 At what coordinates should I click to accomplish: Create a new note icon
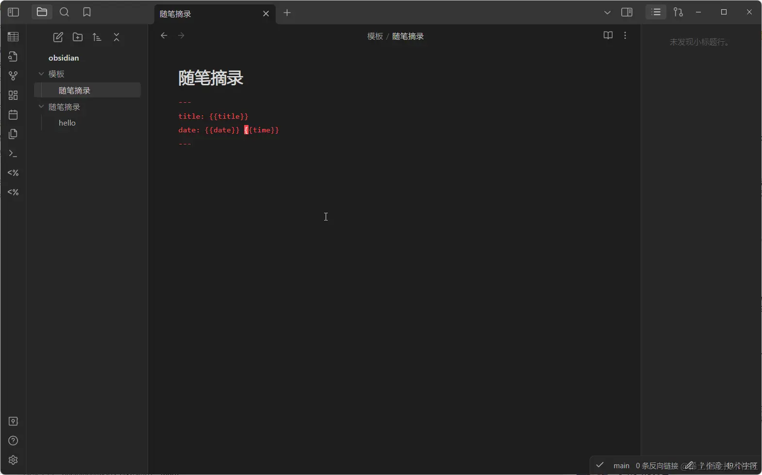58,37
